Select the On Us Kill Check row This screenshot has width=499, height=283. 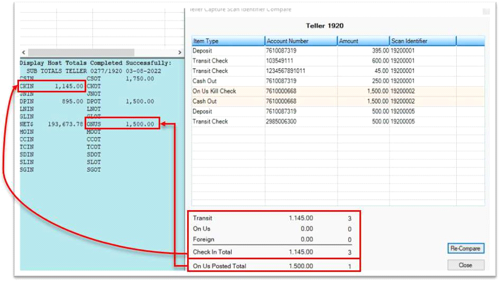[338, 91]
